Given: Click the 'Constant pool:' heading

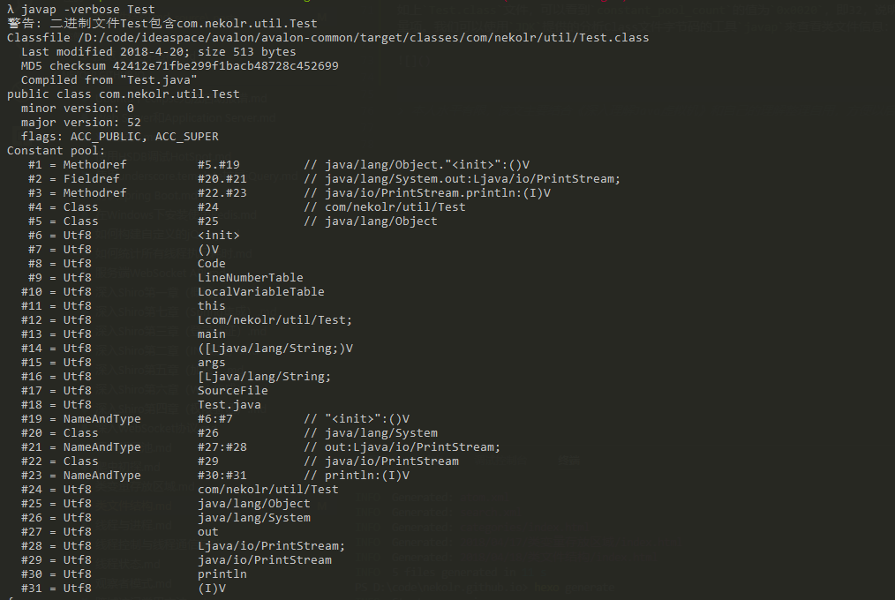Looking at the screenshot, I should [56, 151].
